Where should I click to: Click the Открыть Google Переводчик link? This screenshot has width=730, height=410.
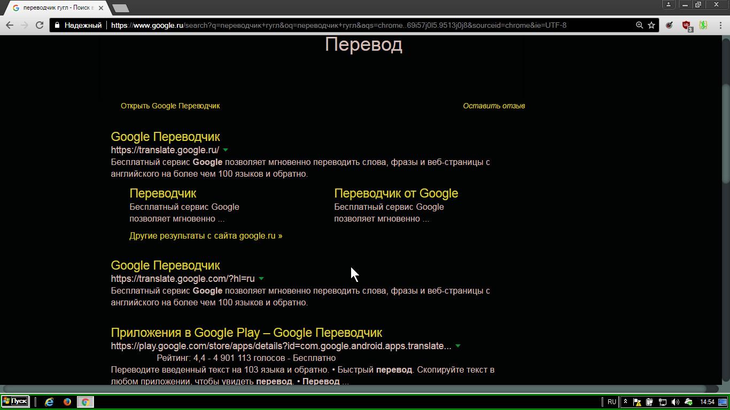click(x=170, y=106)
